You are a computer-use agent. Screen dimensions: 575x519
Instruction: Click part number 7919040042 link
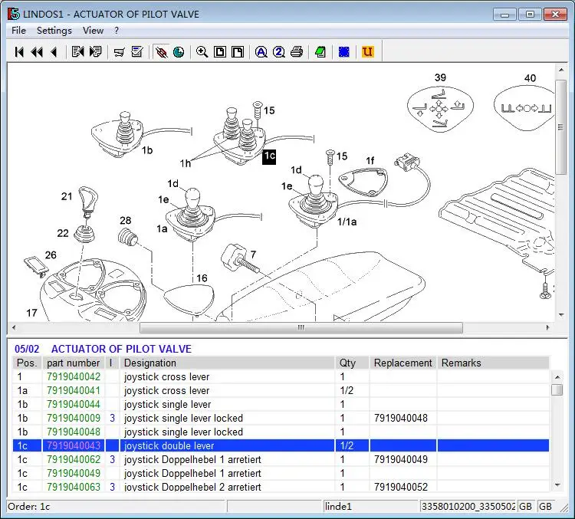74,376
